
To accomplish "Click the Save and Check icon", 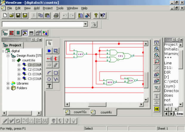I will tap(25, 16).
